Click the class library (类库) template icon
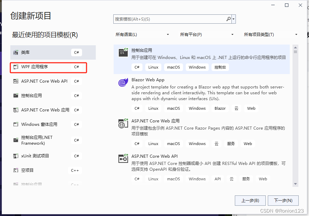309x216 pixels. (x=16, y=52)
